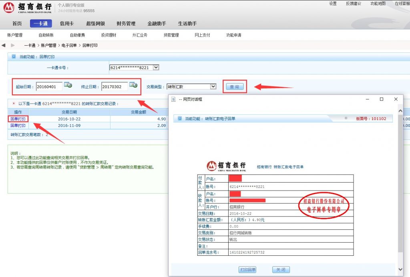Screen dimensions: 410x277
Task: Open the 财务管理 tab
Action: coord(126,24)
